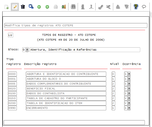The height and width of the screenshot is (127, 152).
Task: Click the new record icon
Action: (x=6, y=7)
